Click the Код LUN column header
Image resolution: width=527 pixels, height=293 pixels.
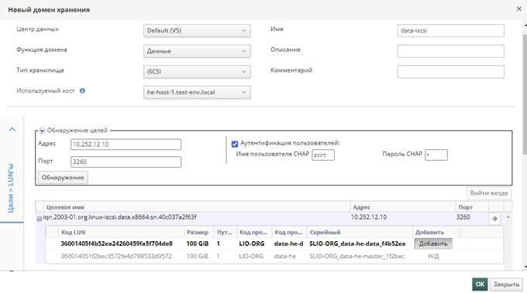tap(73, 233)
